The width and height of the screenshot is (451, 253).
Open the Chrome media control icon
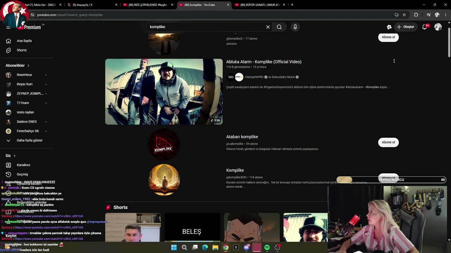(x=428, y=15)
